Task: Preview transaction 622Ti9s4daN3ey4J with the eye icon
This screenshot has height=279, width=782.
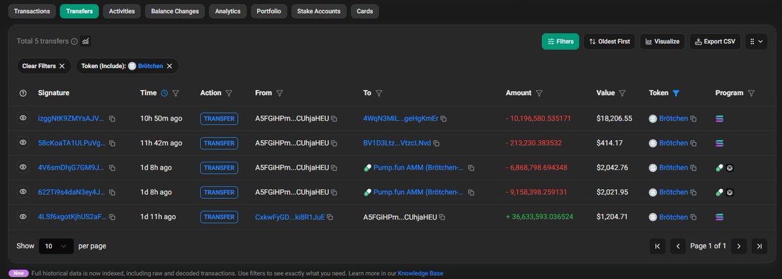Action: point(23,192)
